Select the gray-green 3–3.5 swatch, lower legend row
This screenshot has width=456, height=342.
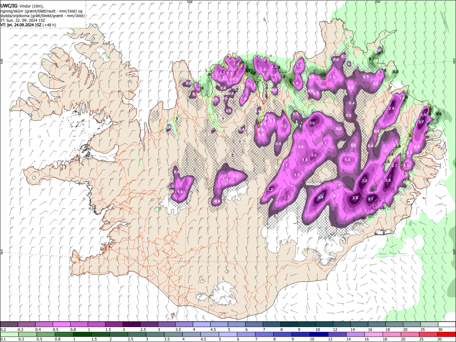155,334
